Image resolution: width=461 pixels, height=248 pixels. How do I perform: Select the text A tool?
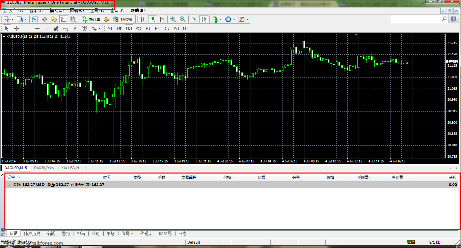(75, 28)
